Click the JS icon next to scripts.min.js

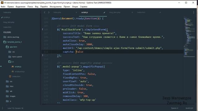tap(12, 72)
